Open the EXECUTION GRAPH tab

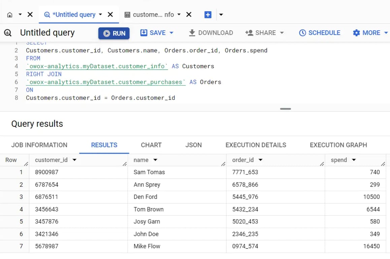point(338,145)
